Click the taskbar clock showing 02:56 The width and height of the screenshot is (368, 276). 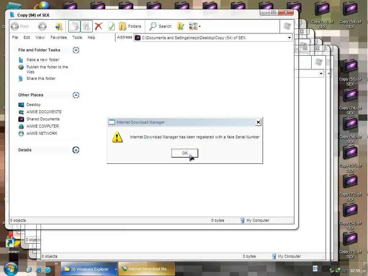click(358, 271)
